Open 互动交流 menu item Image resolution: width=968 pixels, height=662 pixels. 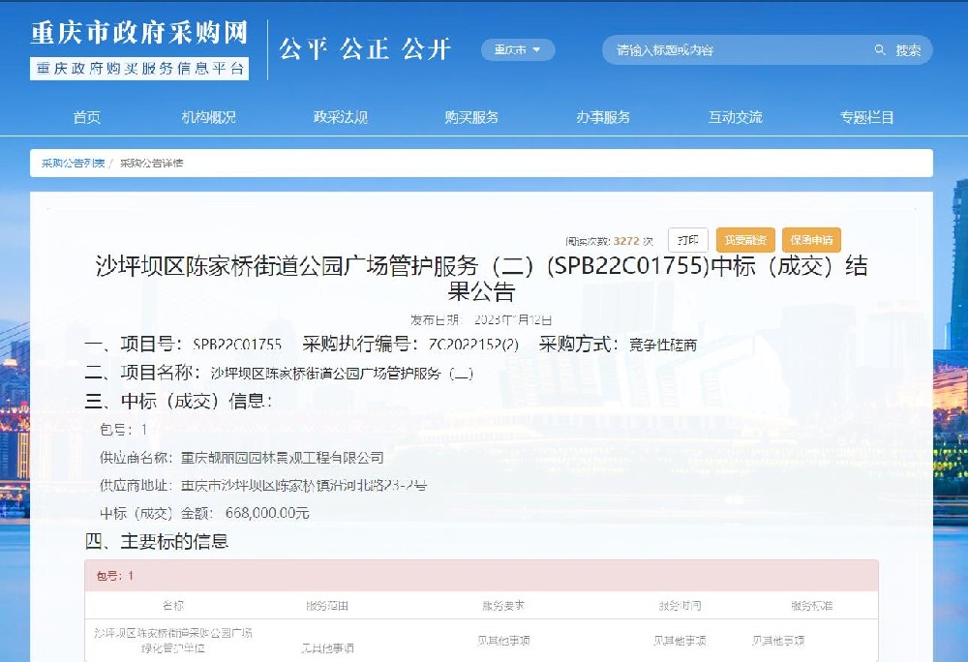736,117
